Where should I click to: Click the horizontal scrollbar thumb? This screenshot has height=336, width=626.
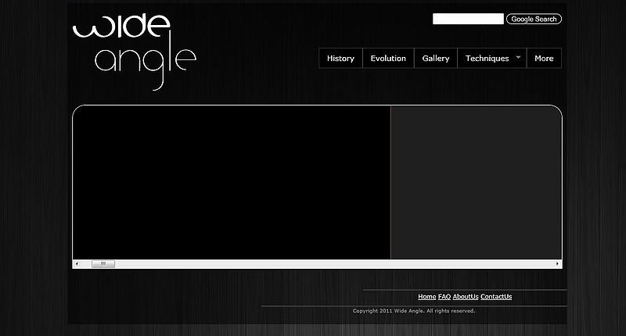pyautogui.click(x=103, y=264)
